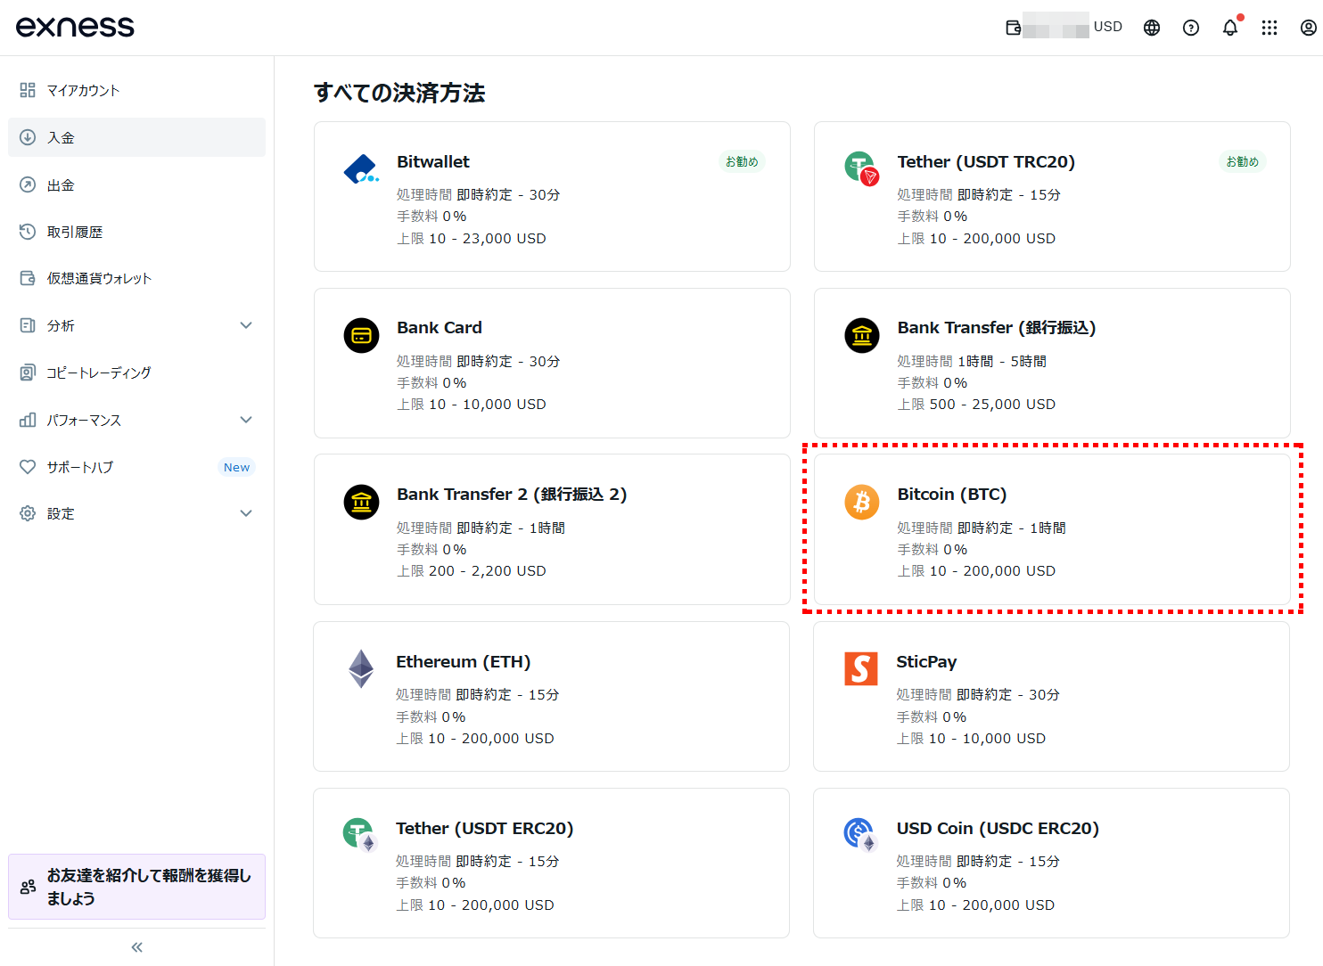Click the サポートハブ heart icon

(x=28, y=467)
